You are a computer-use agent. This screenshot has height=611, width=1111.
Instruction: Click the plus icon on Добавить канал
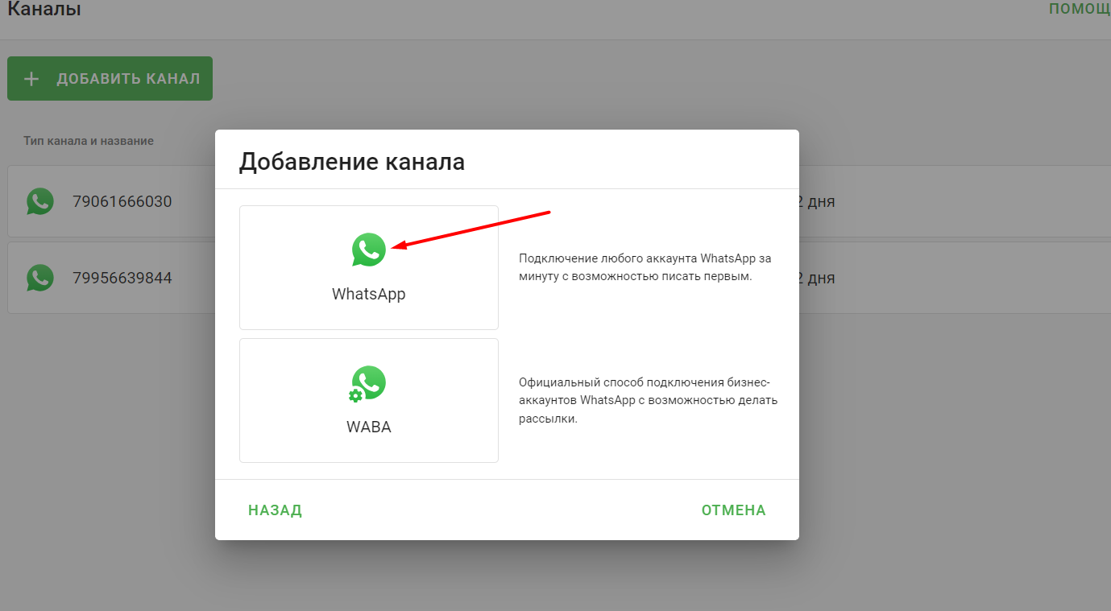click(x=31, y=79)
